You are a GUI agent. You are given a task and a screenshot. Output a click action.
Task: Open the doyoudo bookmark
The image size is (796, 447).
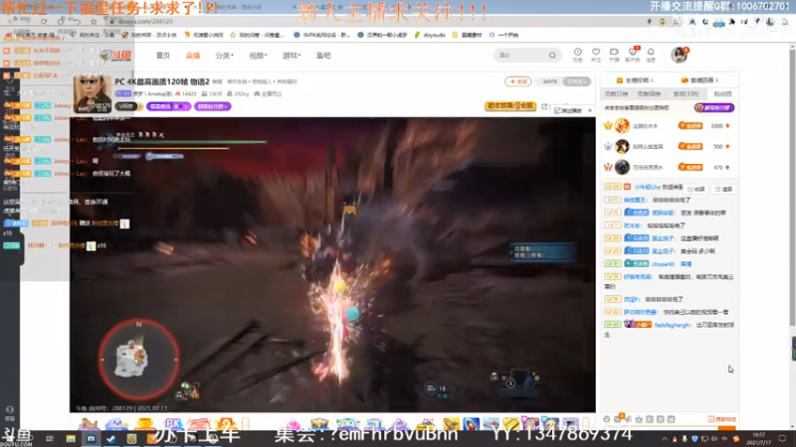coord(431,35)
